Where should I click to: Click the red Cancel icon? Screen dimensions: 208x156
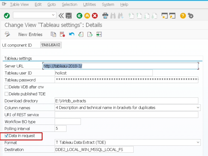pyautogui.click(x=95, y=16)
